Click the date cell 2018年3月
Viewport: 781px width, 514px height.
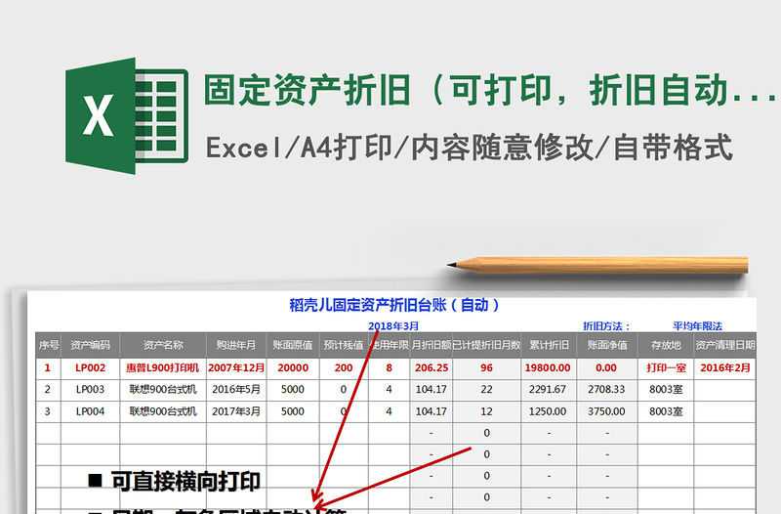tap(393, 326)
